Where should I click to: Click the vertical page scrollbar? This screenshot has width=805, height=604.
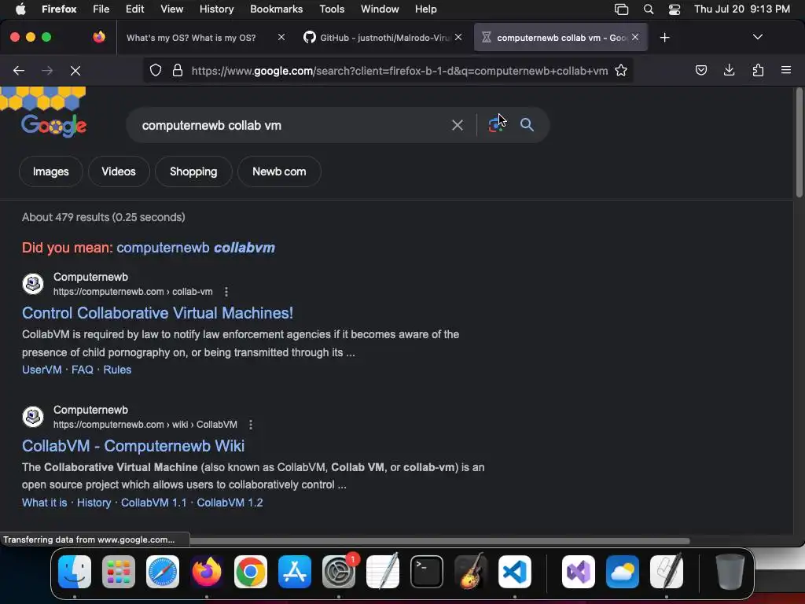click(x=799, y=143)
